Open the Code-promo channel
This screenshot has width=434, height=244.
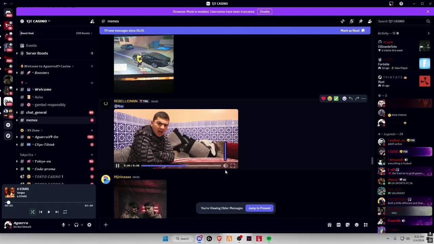coord(56,169)
